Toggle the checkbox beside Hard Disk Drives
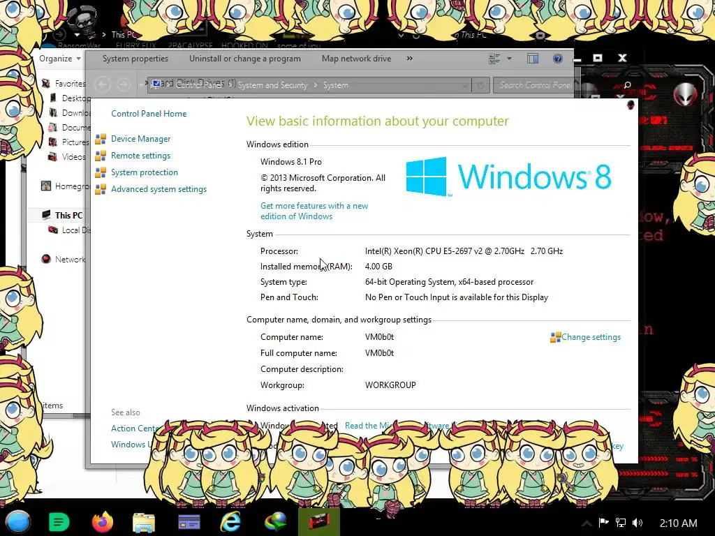715x536 pixels. click(156, 84)
